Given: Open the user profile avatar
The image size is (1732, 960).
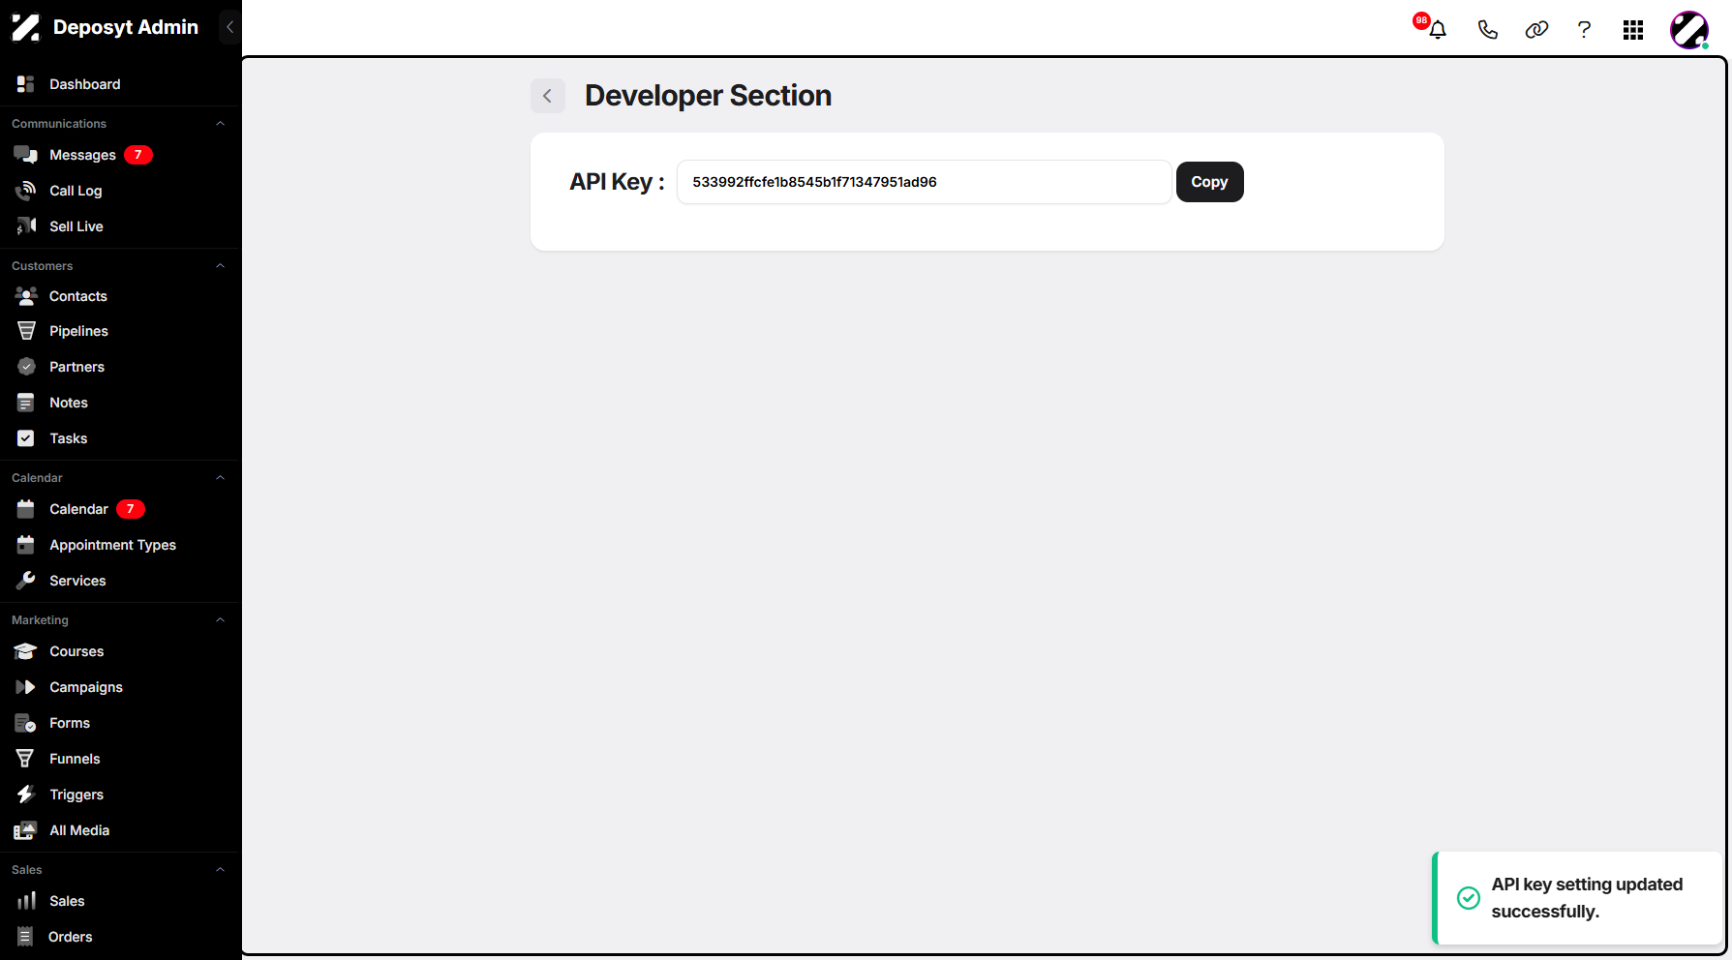Looking at the screenshot, I should coord(1689,30).
